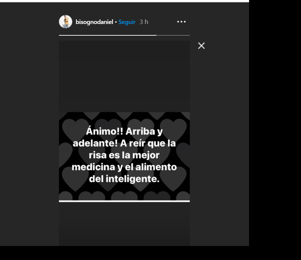Click the bisognodaniel username

[x=94, y=22]
